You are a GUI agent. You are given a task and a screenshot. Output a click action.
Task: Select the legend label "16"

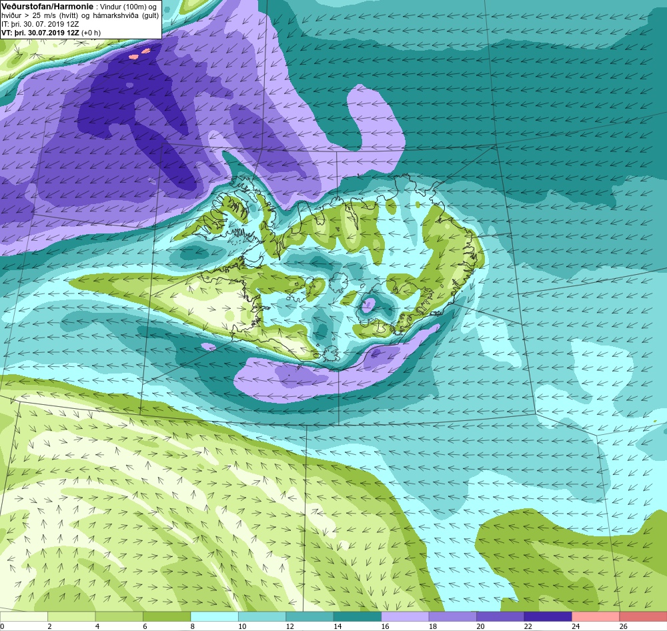pyautogui.click(x=385, y=626)
